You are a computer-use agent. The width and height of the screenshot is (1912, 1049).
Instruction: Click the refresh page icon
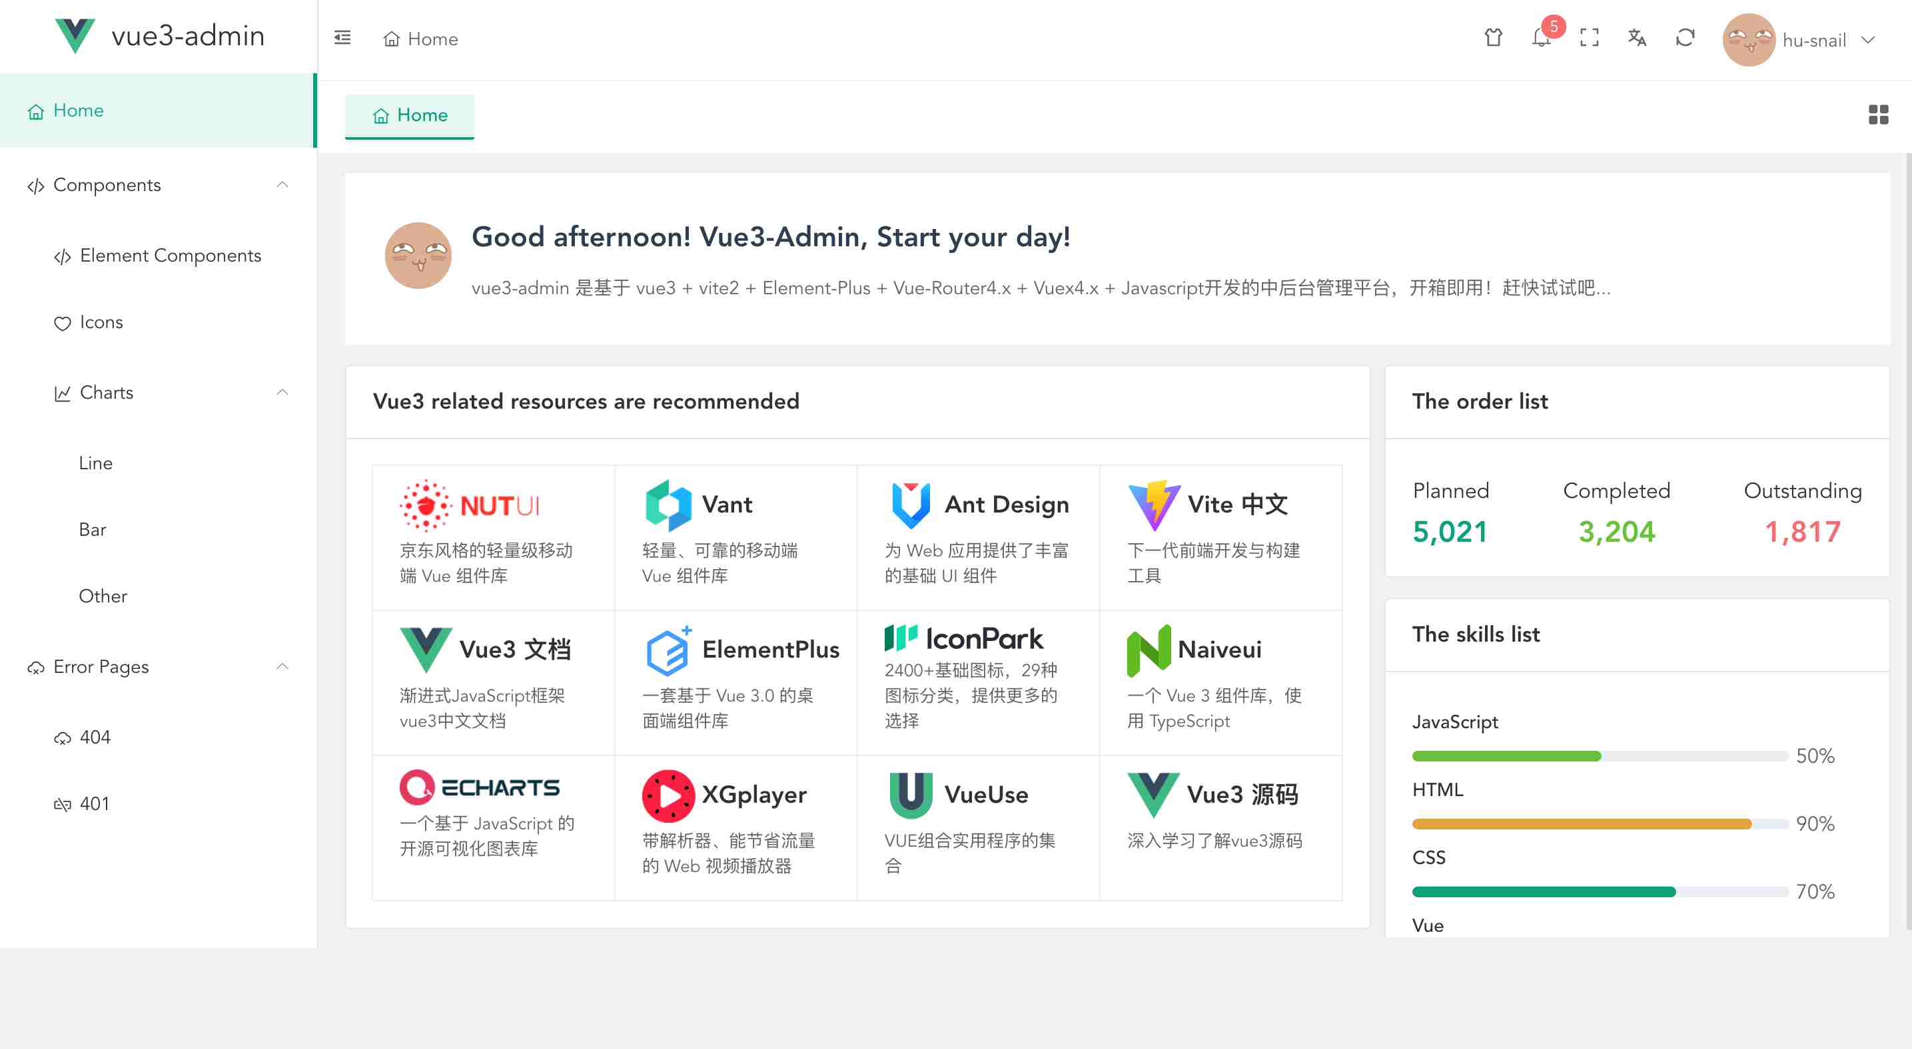1685,38
